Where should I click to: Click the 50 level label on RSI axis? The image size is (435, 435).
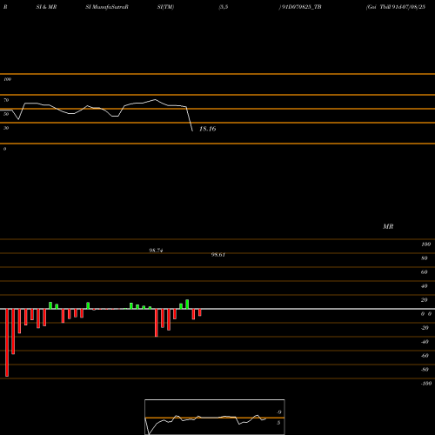pos(6,114)
